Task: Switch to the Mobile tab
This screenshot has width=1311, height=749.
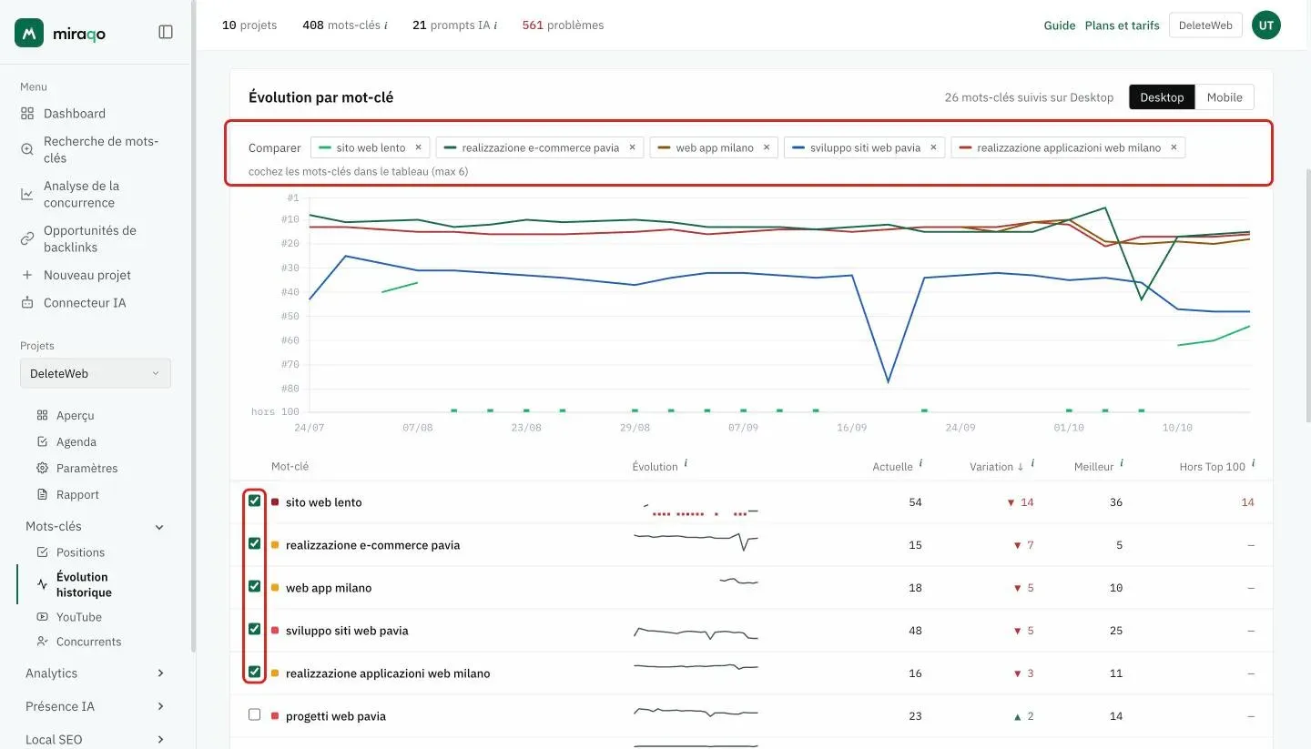Action: click(x=1225, y=97)
